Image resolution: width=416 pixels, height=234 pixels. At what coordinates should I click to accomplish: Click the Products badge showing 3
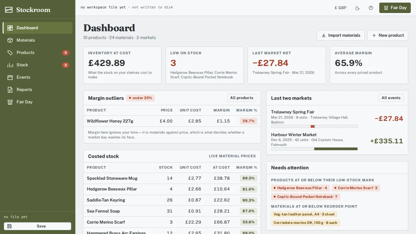click(x=66, y=53)
